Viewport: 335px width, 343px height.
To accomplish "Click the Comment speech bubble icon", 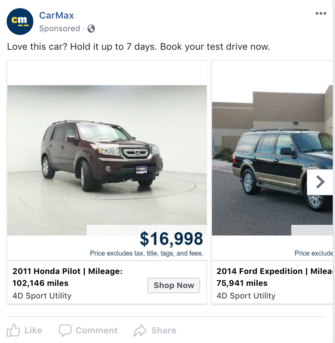I will coord(65,330).
